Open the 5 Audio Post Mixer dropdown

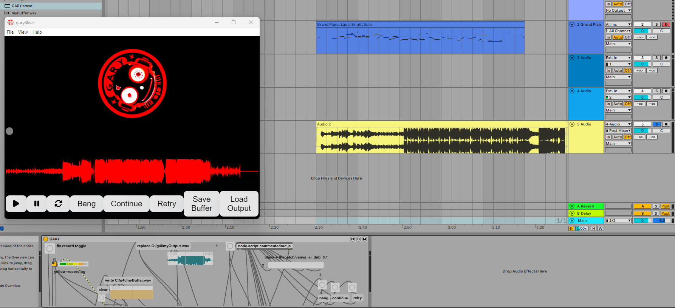(618, 131)
